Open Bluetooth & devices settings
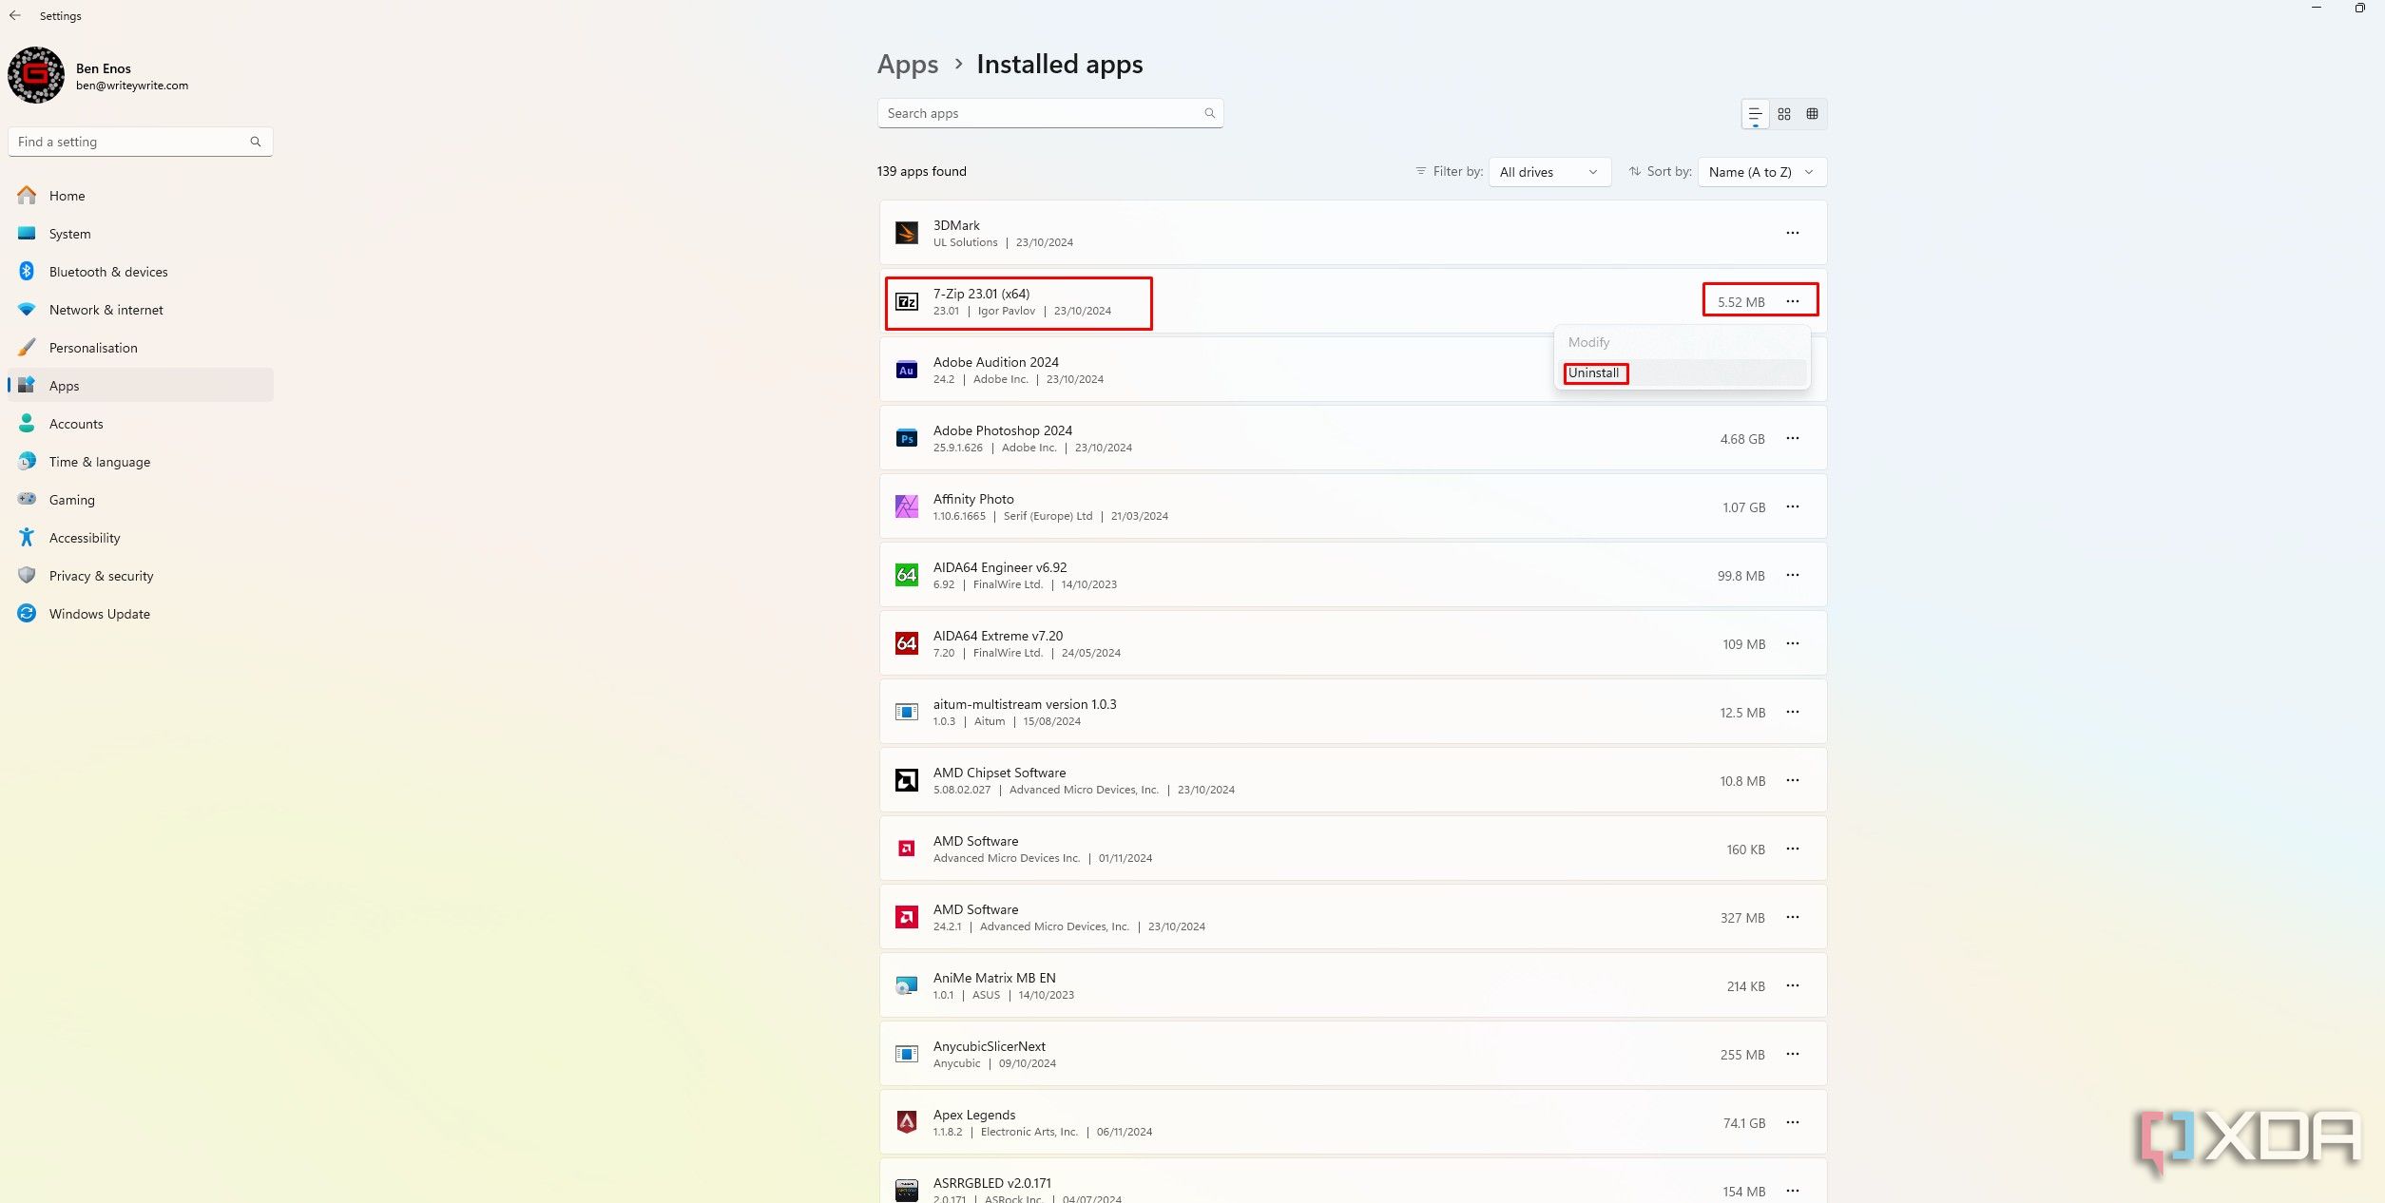This screenshot has width=2385, height=1203. (141, 272)
